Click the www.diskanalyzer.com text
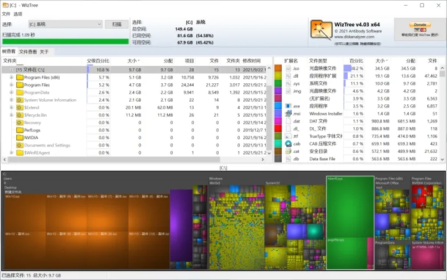Viewport: 447px width, 280px height. click(x=354, y=37)
